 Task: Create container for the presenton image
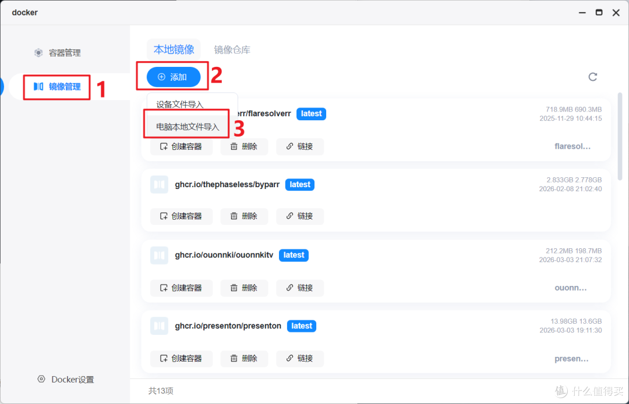[181, 358]
